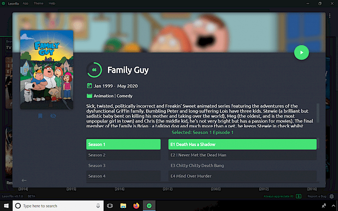Toggle the watched eye-slash icon under the poster
The width and height of the screenshot is (338, 211).
(x=53, y=116)
